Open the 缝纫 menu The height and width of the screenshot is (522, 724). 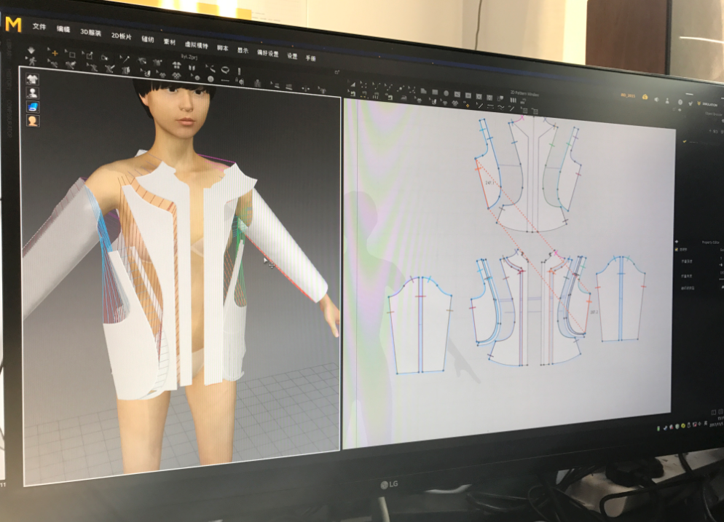148,39
